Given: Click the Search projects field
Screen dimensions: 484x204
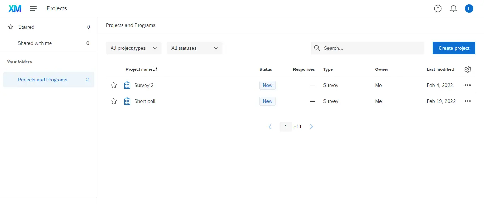Looking at the screenshot, I should [367, 48].
